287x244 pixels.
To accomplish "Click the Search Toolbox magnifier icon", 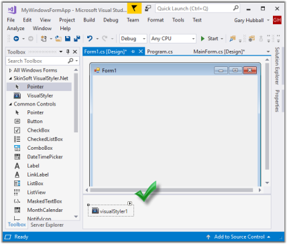I will (70, 61).
